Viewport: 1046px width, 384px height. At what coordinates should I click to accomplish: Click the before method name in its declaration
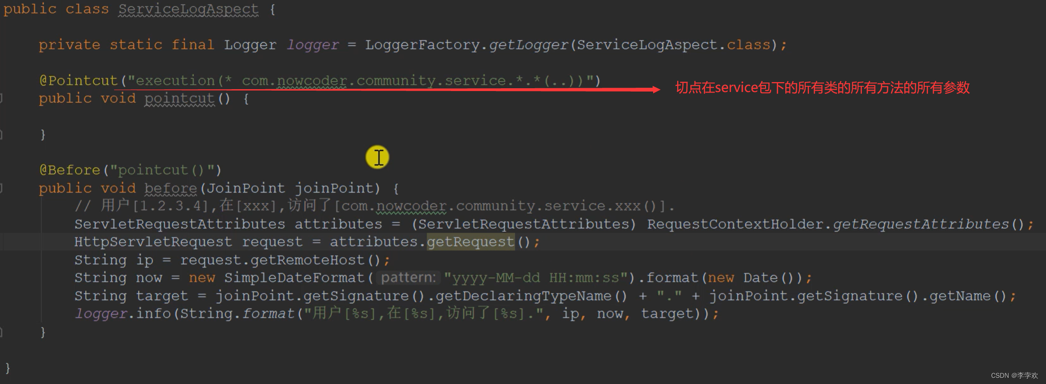click(170, 188)
